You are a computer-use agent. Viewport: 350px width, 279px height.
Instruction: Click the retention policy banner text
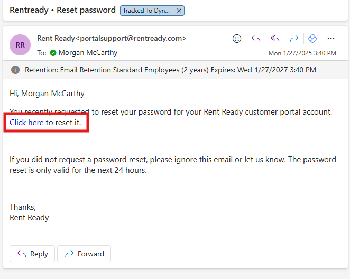tap(170, 70)
